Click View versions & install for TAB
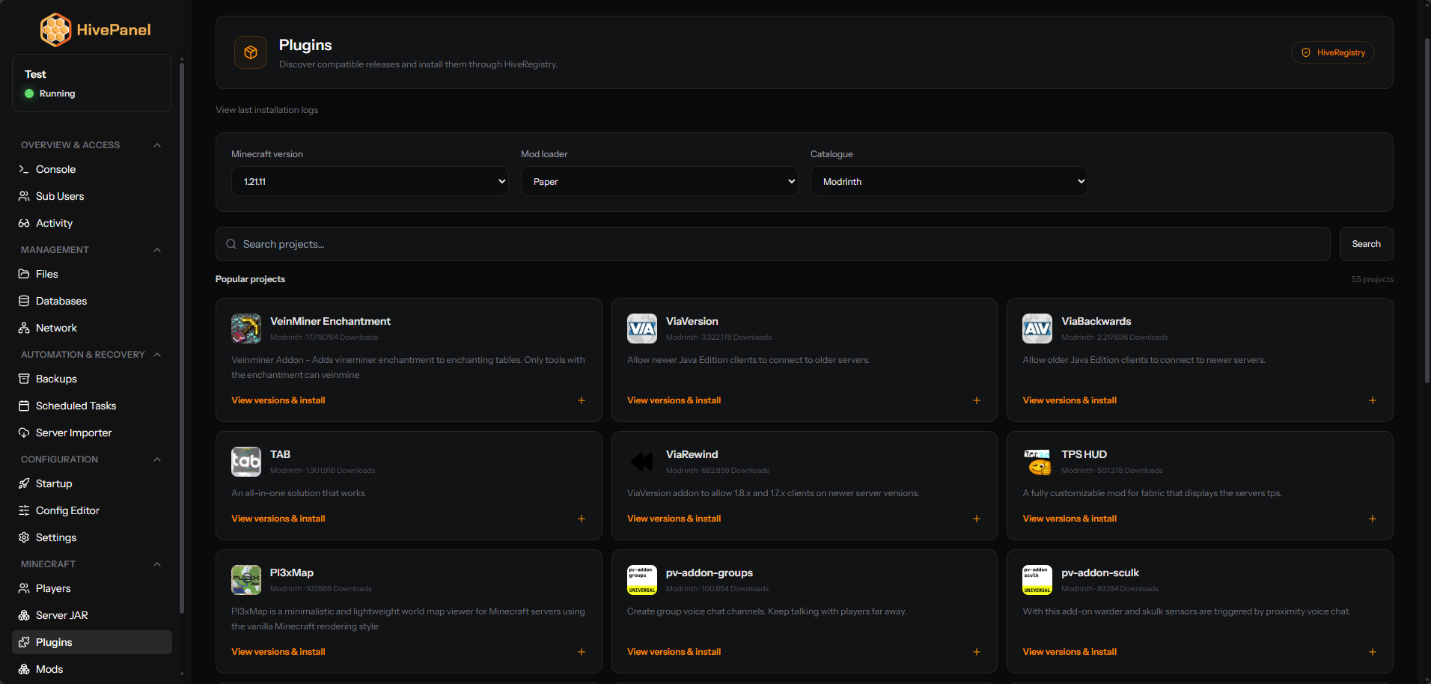This screenshot has width=1431, height=684. point(278,519)
